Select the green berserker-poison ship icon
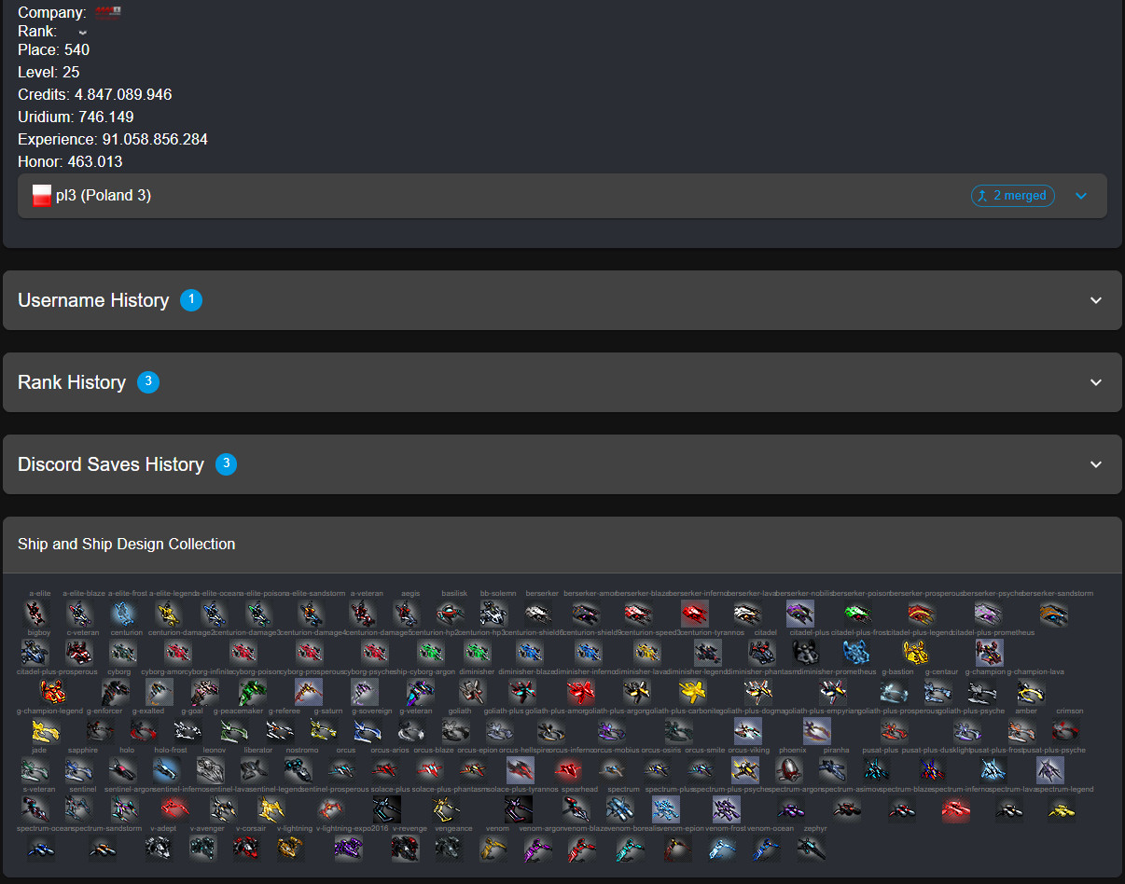The height and width of the screenshot is (884, 1125). (x=858, y=613)
